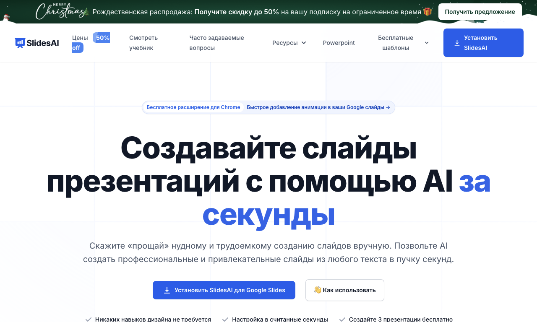The width and height of the screenshot is (537, 322).
Task: Expand Бесплатные шаблоны dropdown chevron
Action: [427, 43]
